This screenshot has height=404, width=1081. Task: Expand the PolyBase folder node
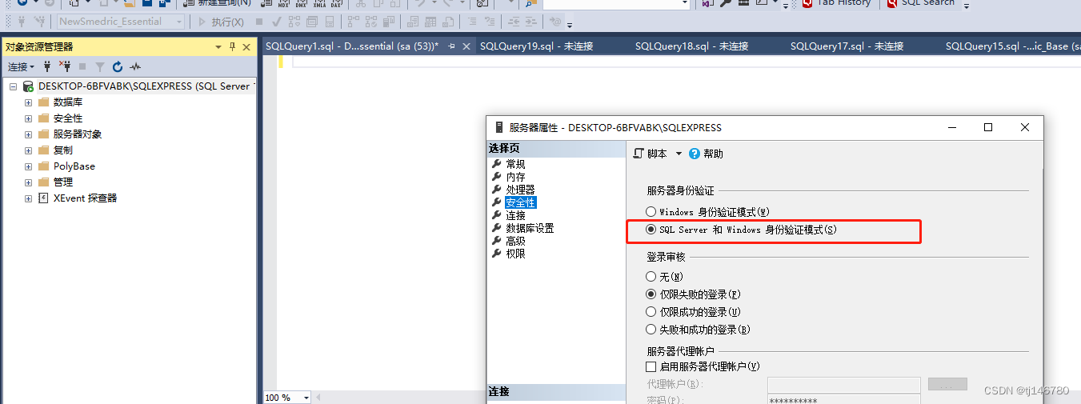(29, 166)
